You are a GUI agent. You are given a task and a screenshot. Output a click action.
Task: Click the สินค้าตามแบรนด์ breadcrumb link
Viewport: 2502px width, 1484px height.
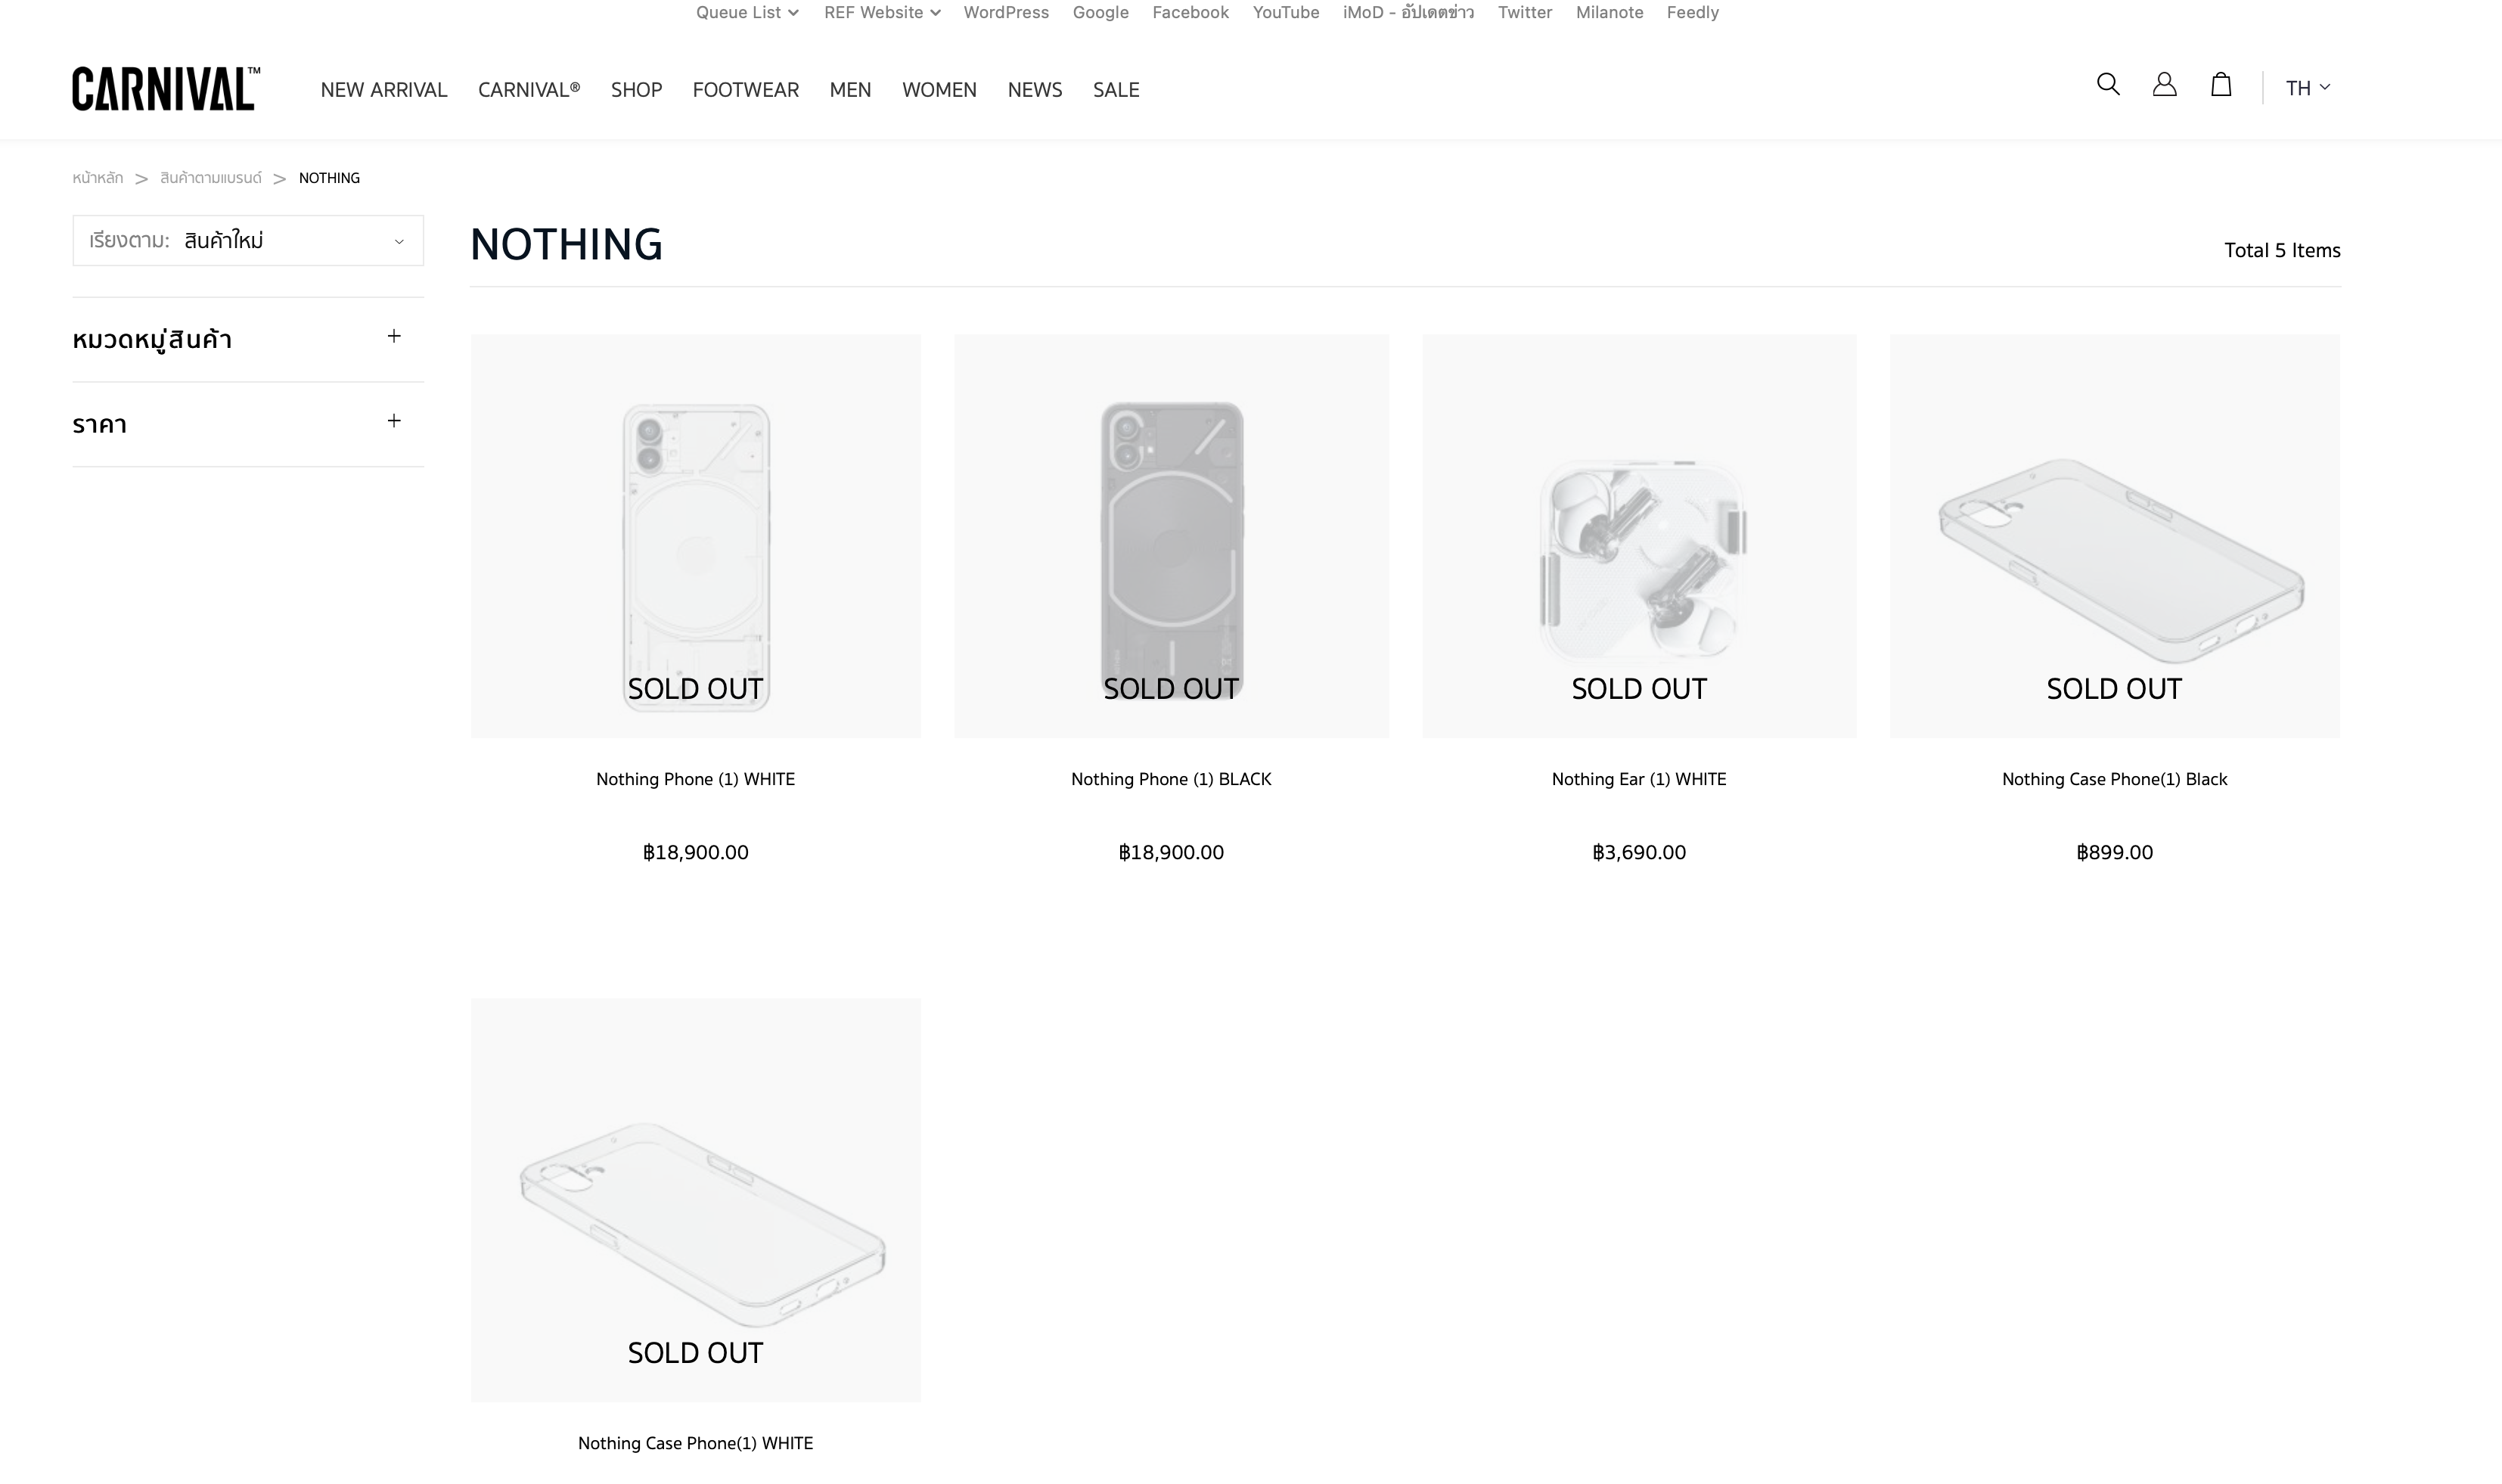pyautogui.click(x=211, y=178)
